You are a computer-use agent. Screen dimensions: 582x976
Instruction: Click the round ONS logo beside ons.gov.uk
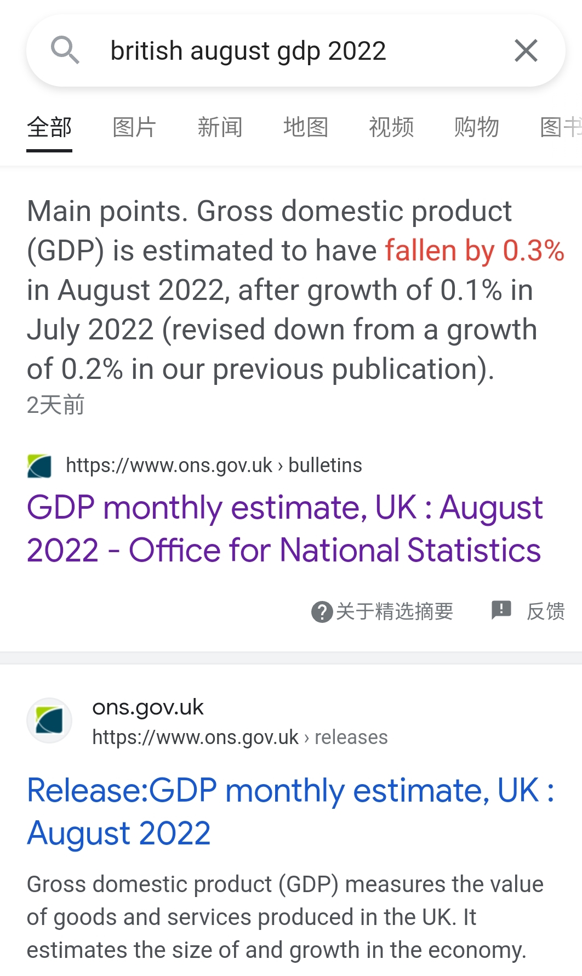tap(49, 720)
